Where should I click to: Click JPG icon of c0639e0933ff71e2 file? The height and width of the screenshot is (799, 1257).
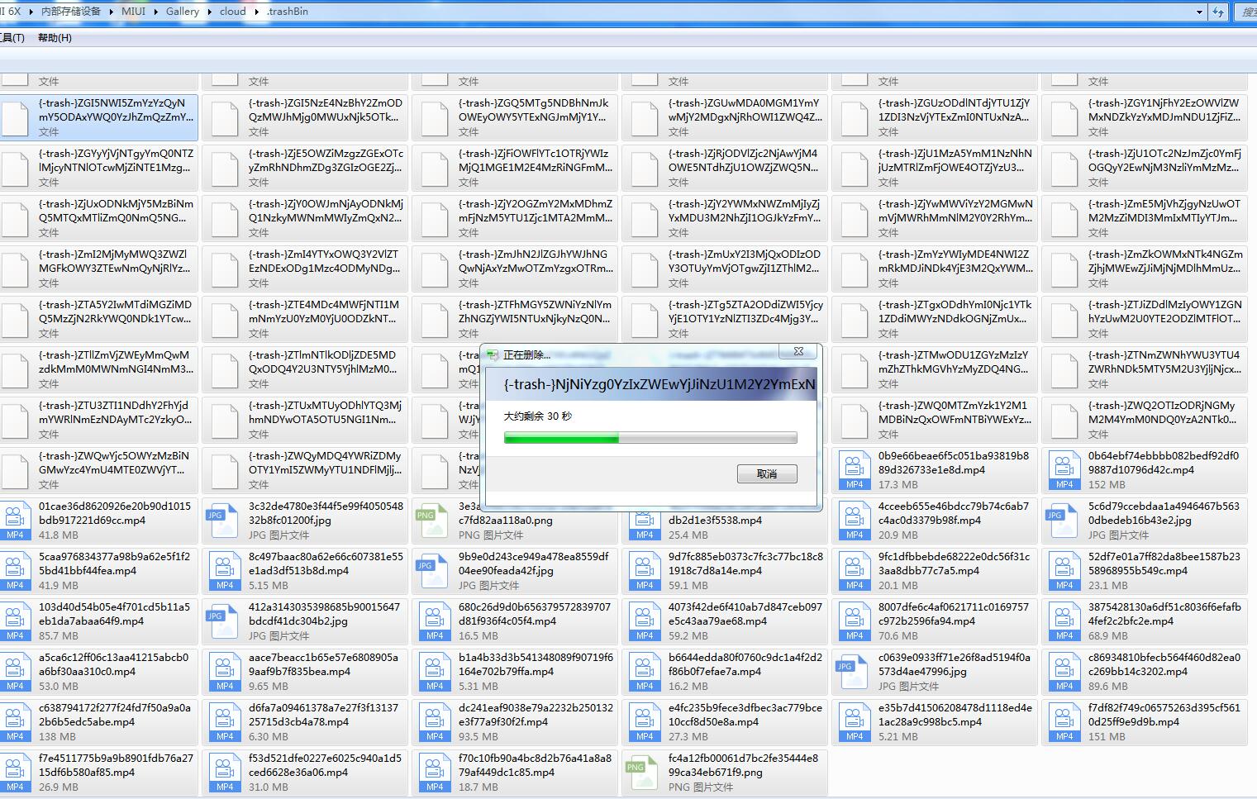click(x=854, y=673)
